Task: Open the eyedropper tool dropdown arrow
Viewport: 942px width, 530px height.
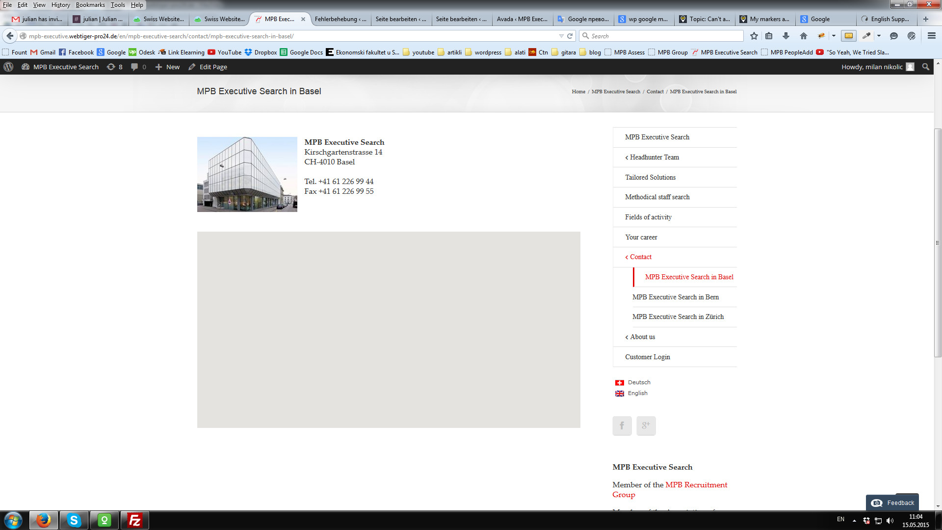Action: pos(879,36)
